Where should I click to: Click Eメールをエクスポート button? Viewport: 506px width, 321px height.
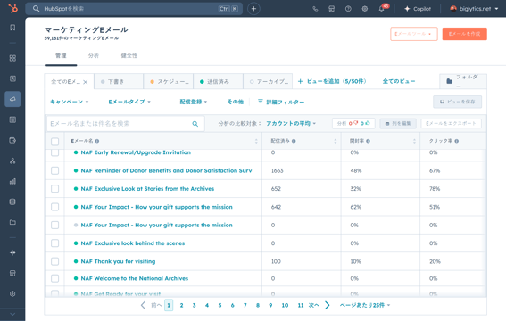click(451, 123)
